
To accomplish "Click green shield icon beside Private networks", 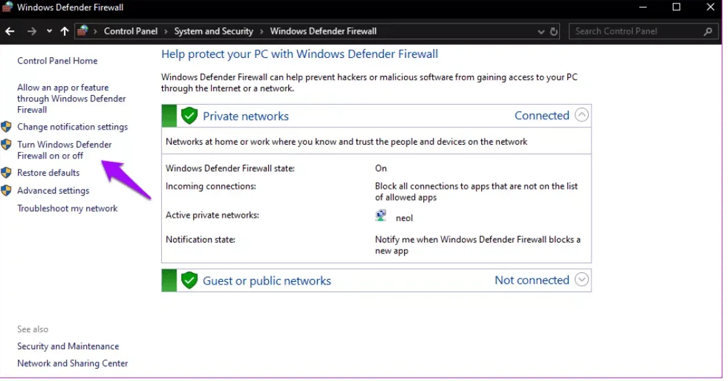I will tap(189, 116).
